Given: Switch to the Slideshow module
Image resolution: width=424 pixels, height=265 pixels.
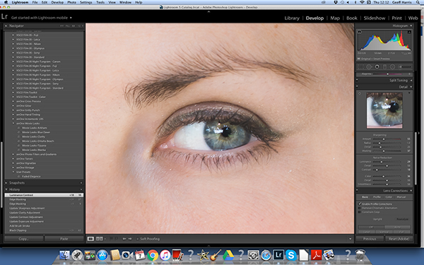Looking at the screenshot, I should [375, 18].
